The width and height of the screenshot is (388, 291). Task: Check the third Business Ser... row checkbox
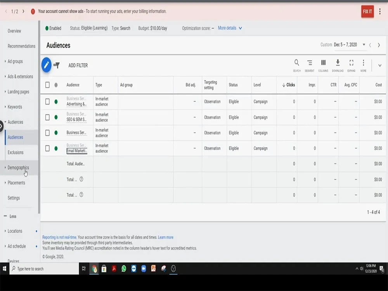click(x=47, y=133)
